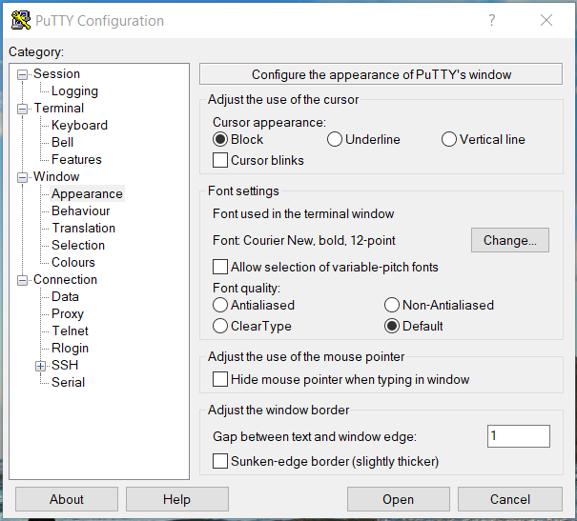577x521 pixels.
Task: Select Session in the category tree
Action: [56, 74]
